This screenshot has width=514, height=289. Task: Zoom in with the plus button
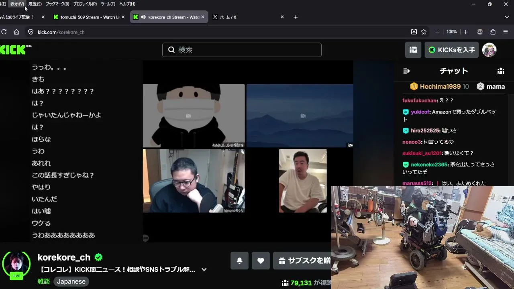tap(465, 32)
